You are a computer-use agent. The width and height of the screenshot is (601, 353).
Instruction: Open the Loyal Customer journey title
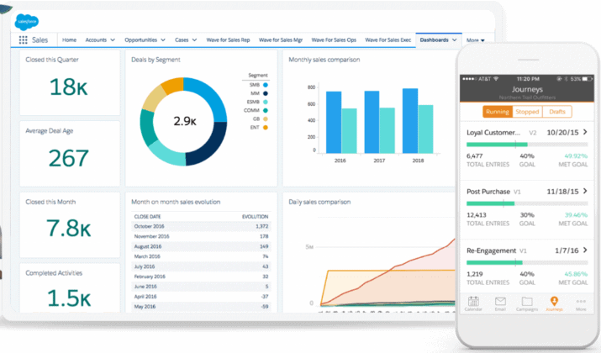coord(493,133)
